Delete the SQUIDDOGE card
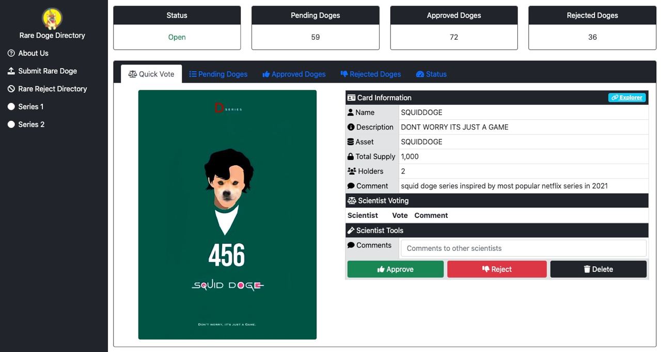The image size is (661, 352). 599,269
